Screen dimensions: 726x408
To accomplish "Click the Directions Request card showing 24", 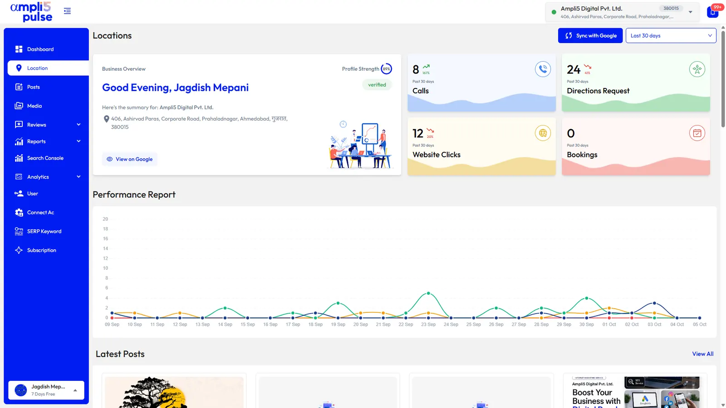I will tap(636, 83).
